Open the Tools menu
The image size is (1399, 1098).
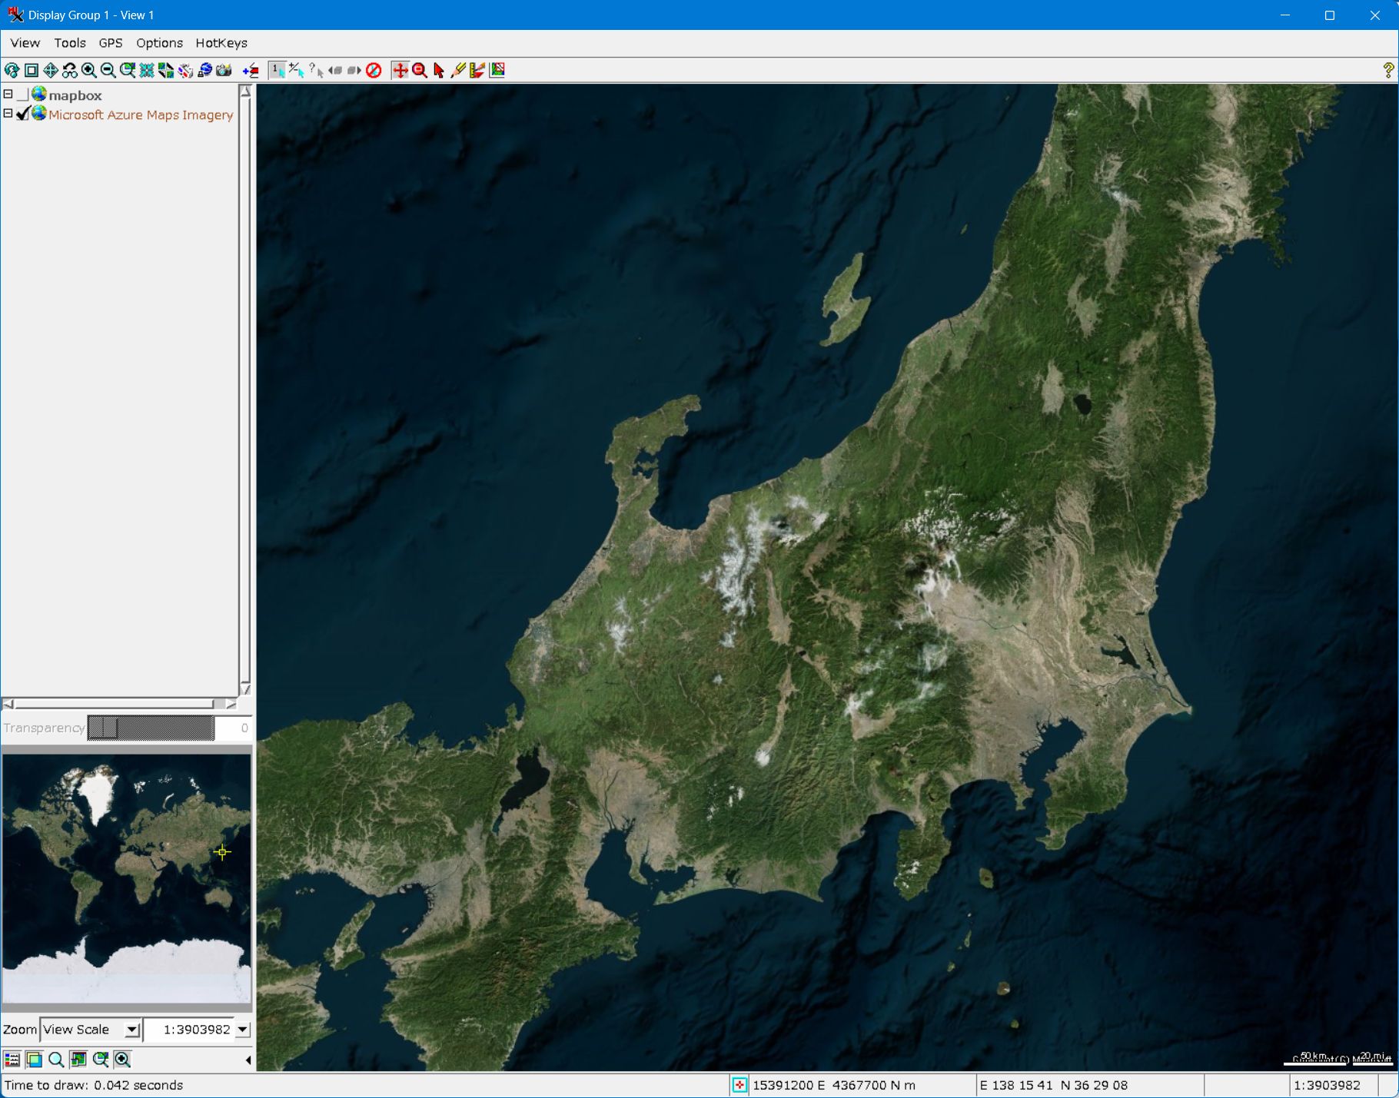pyautogui.click(x=70, y=43)
